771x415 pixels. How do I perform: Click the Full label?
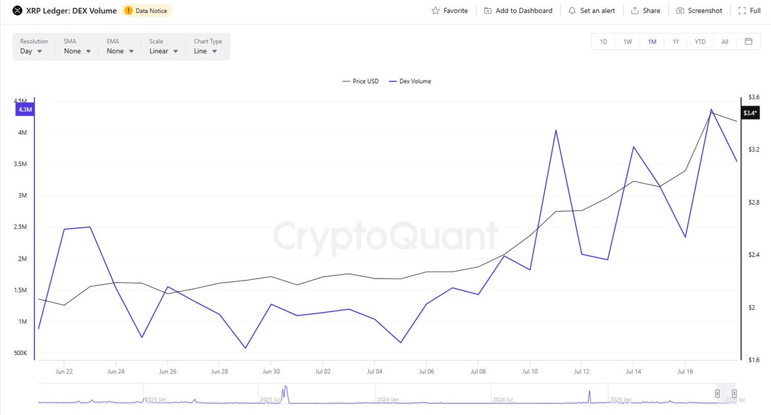click(x=756, y=10)
